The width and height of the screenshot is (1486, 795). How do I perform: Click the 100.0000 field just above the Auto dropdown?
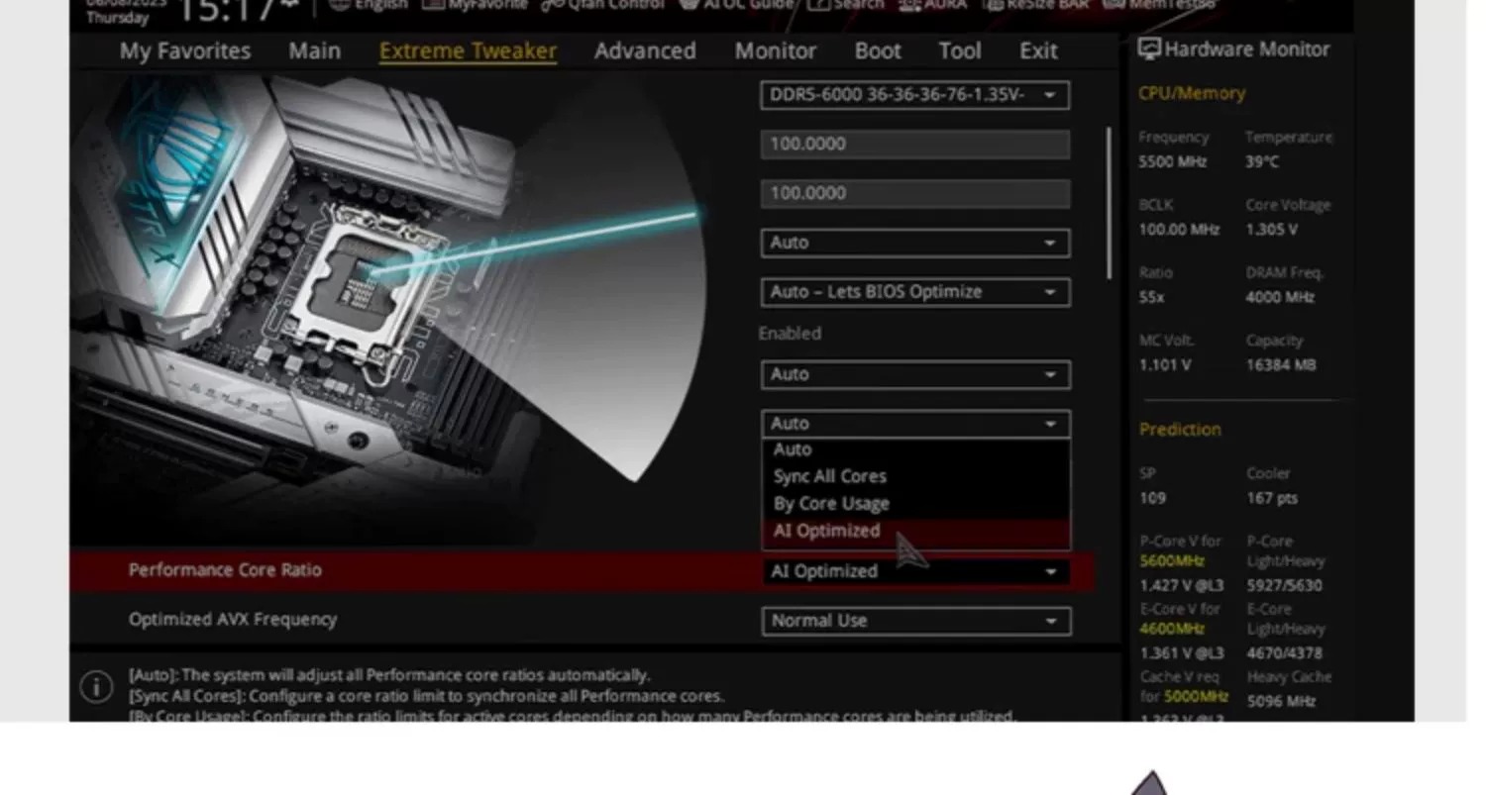coord(915,193)
